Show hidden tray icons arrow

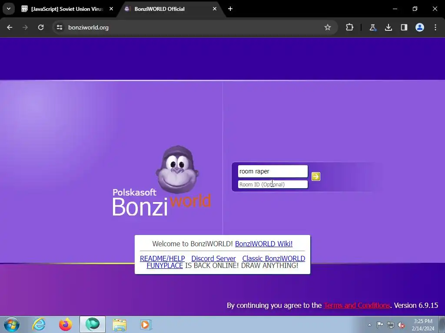[369, 325]
